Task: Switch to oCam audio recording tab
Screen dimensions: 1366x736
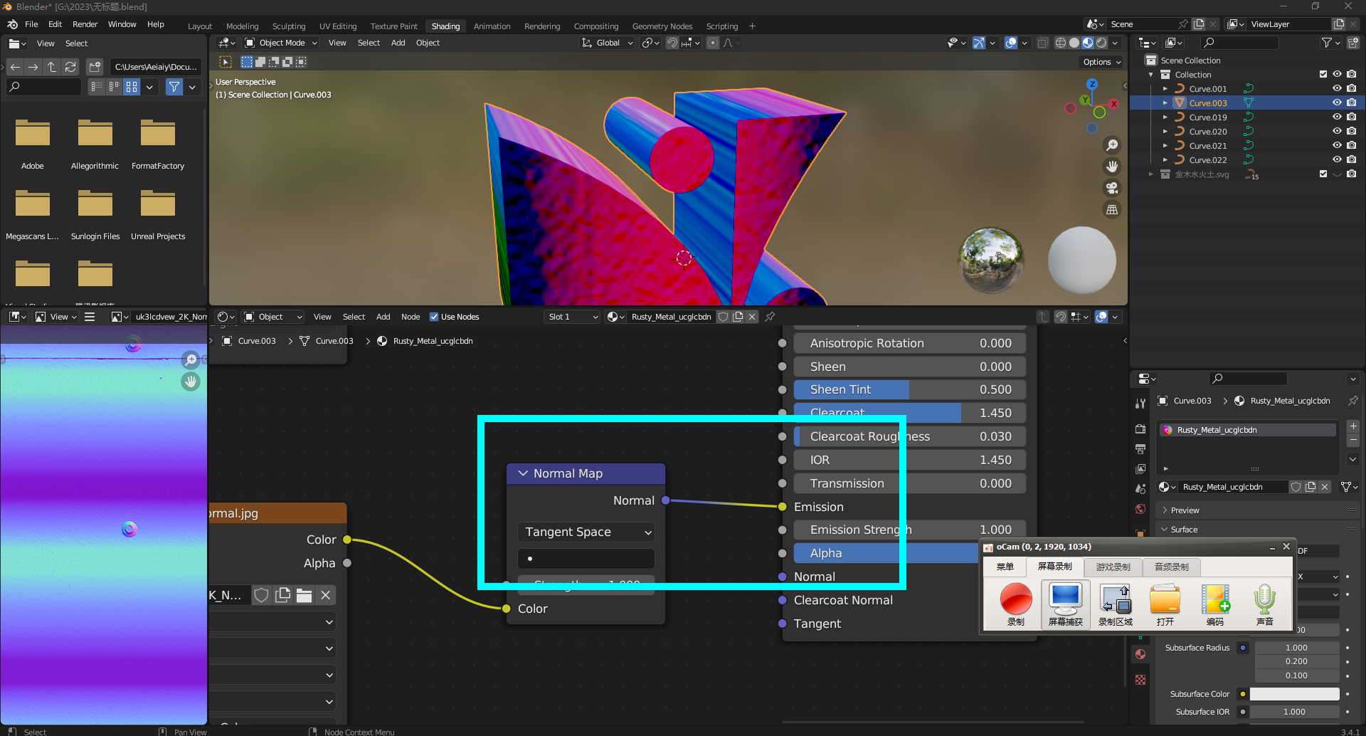Action: [1172, 567]
